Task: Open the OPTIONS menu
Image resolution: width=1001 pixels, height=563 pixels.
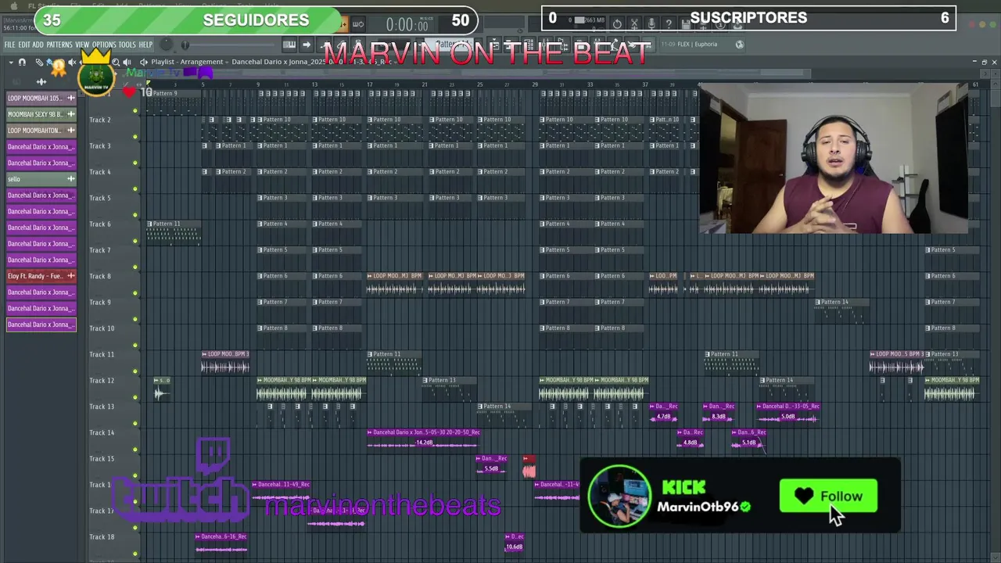Action: [x=104, y=45]
